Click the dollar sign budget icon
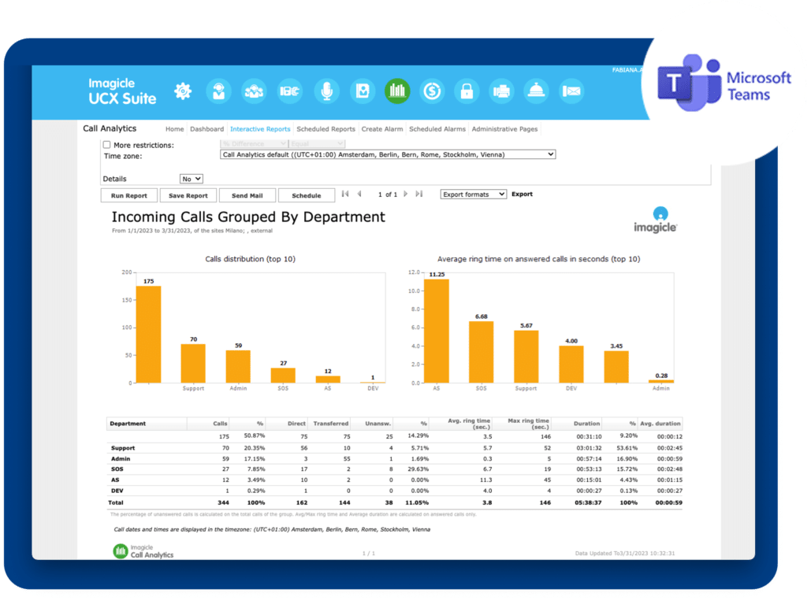This screenshot has height=600, width=807. tap(431, 91)
